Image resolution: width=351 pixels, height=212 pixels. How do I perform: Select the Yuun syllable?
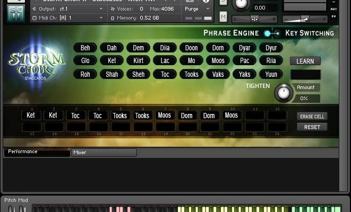pos(271,74)
